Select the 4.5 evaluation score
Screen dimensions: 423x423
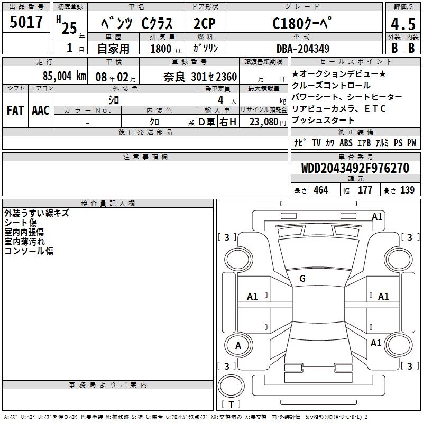403,24
